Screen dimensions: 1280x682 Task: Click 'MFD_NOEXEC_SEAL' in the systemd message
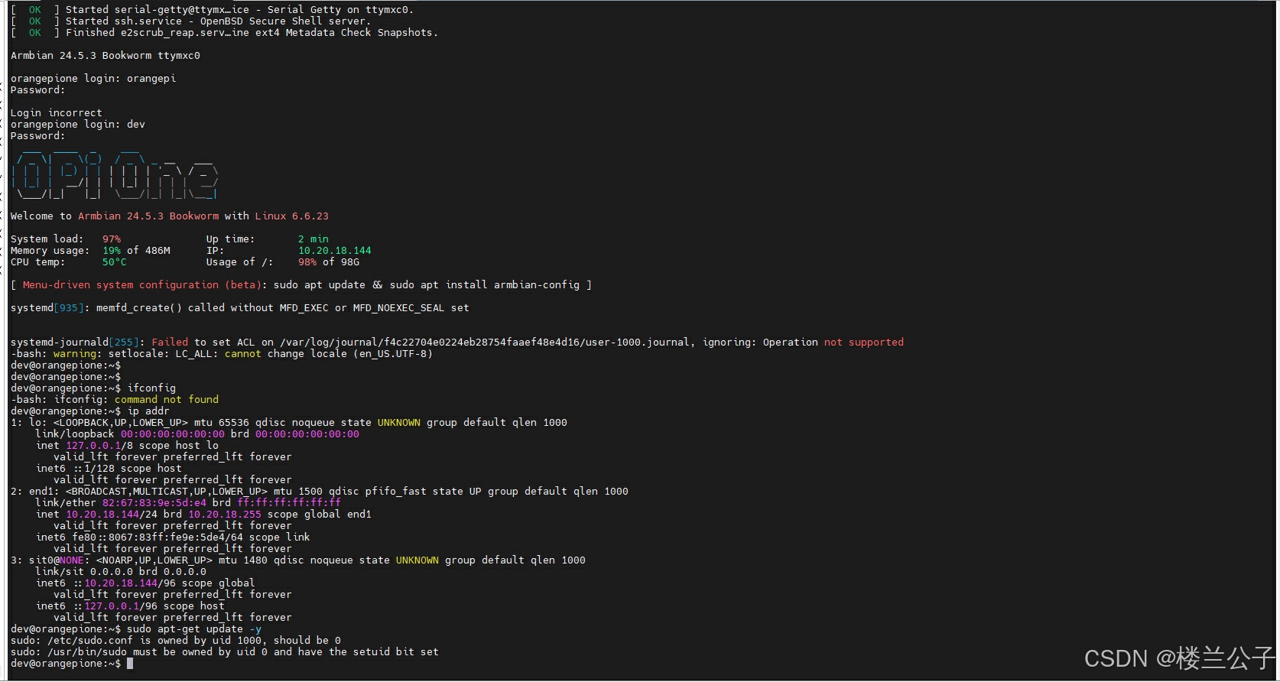pyautogui.click(x=399, y=308)
